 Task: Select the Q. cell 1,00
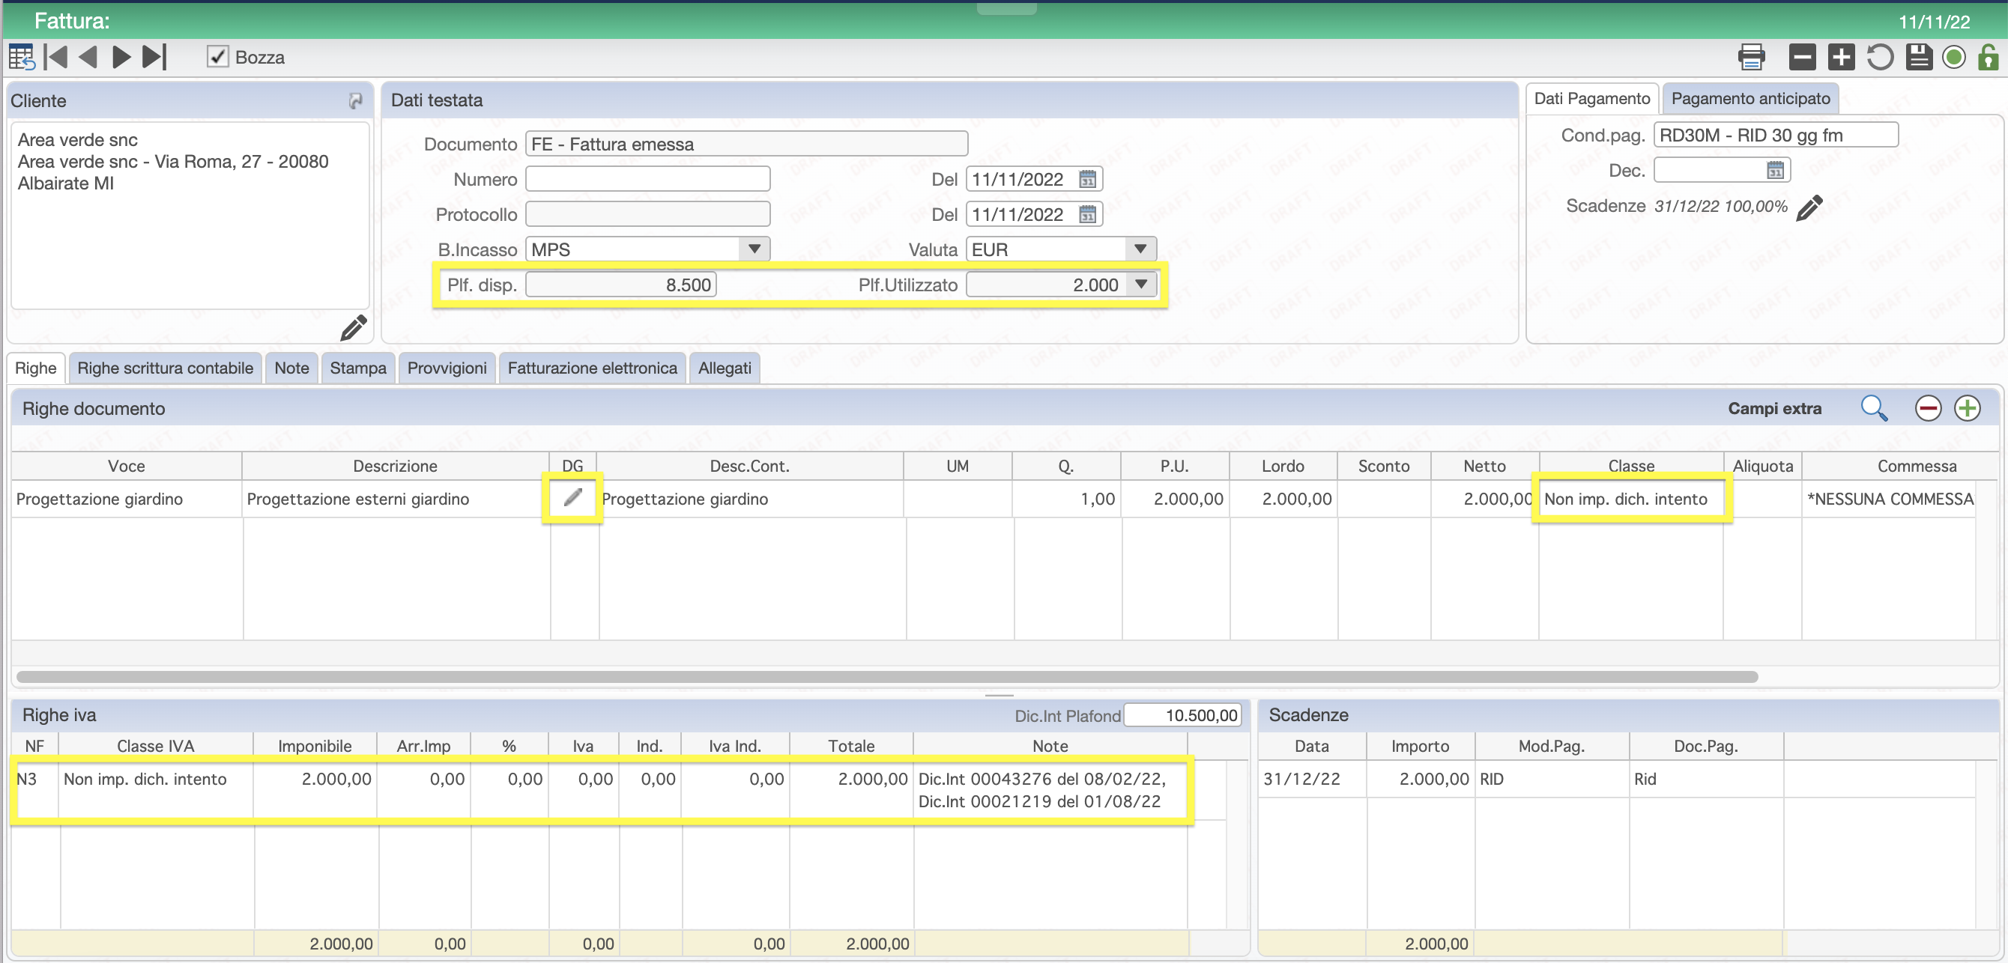pyautogui.click(x=1067, y=499)
